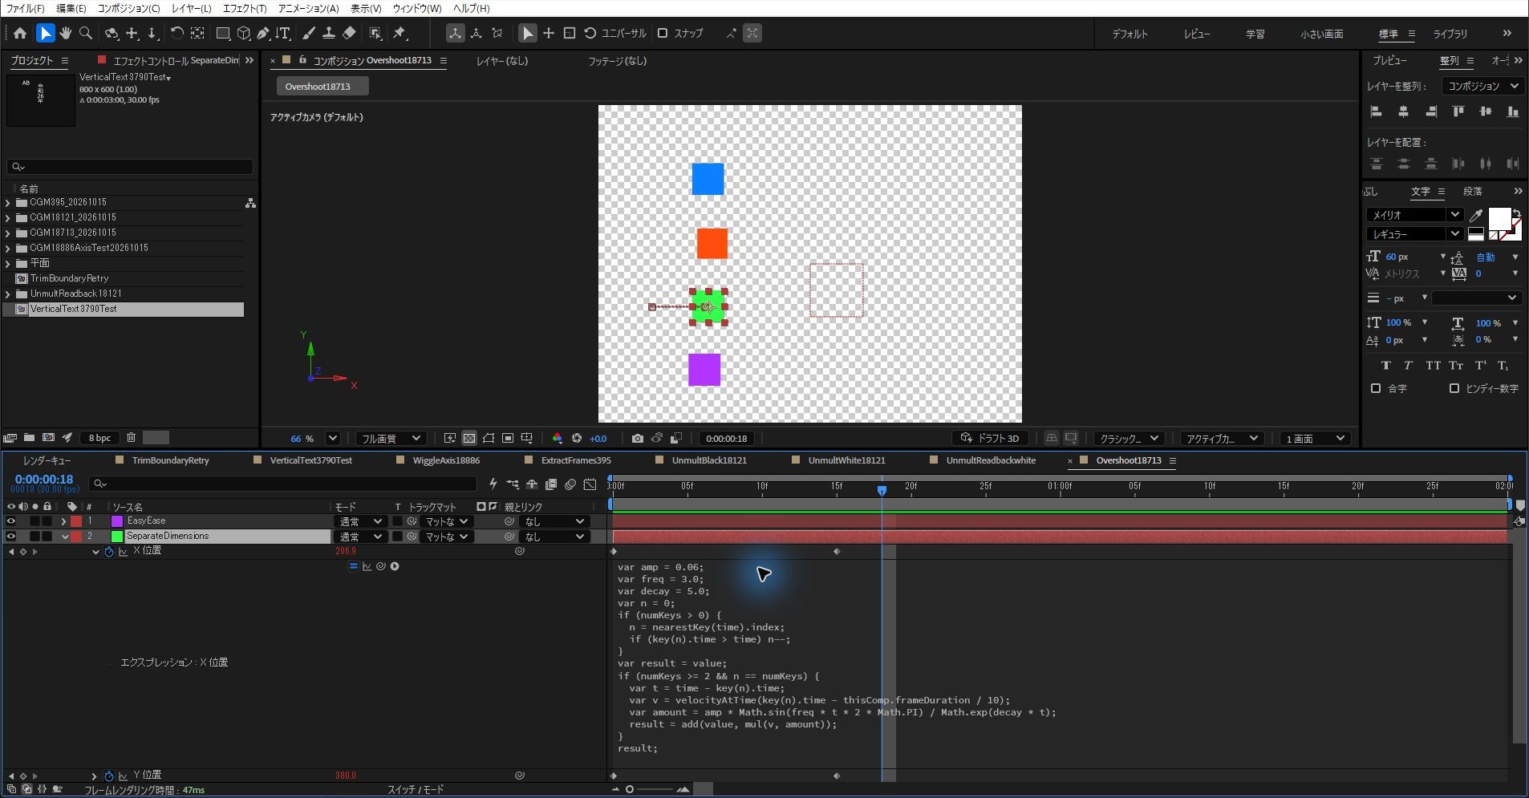Image resolution: width=1529 pixels, height=798 pixels.
Task: Hide the SeparateDimensions layer eye icon
Action: 11,537
